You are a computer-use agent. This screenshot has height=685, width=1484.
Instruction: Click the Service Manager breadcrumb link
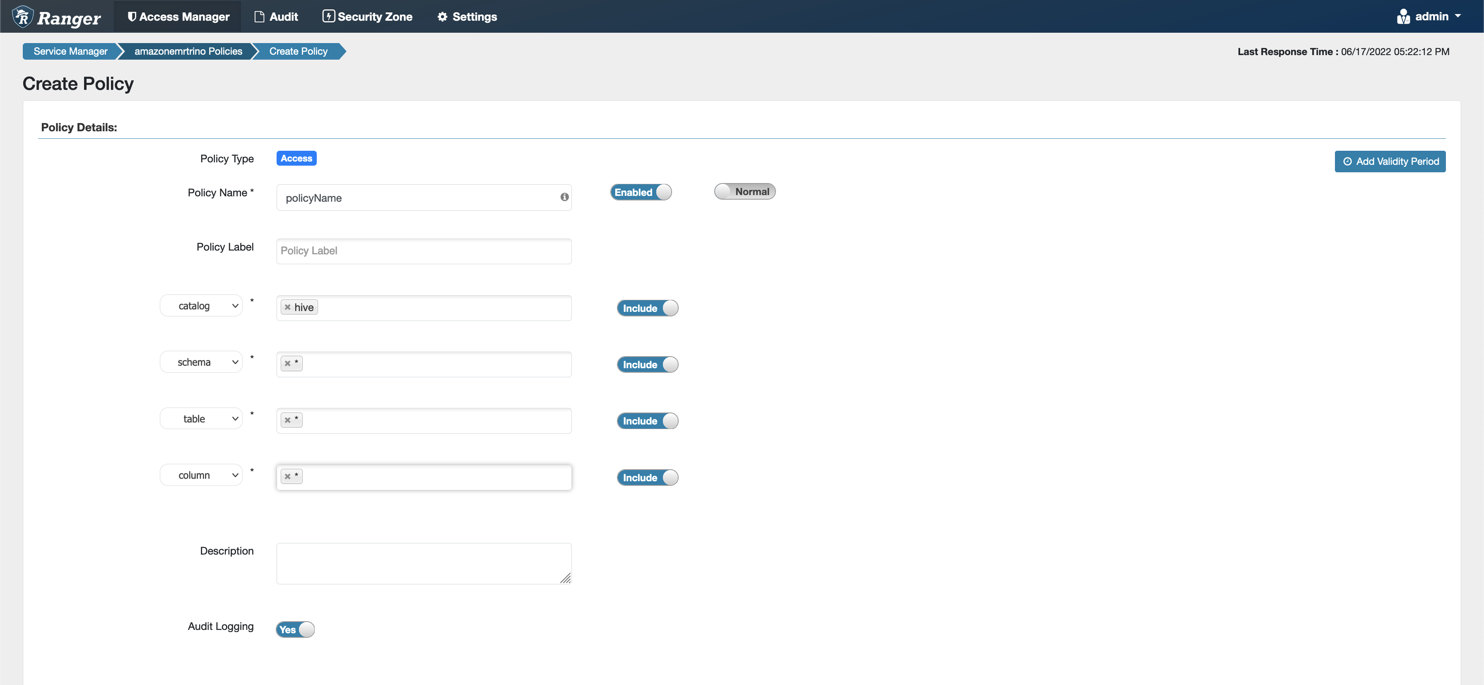click(71, 51)
